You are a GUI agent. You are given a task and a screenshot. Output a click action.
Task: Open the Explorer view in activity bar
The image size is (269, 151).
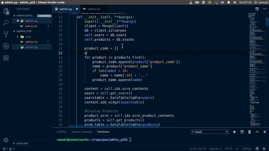[x=6, y=11]
